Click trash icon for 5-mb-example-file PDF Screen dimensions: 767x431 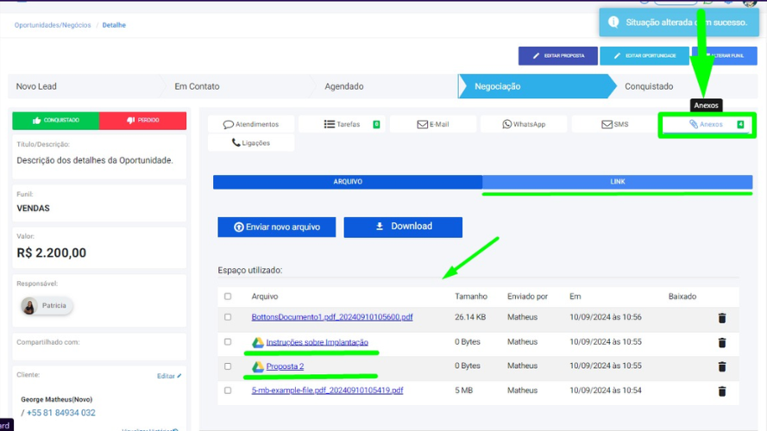click(x=721, y=390)
